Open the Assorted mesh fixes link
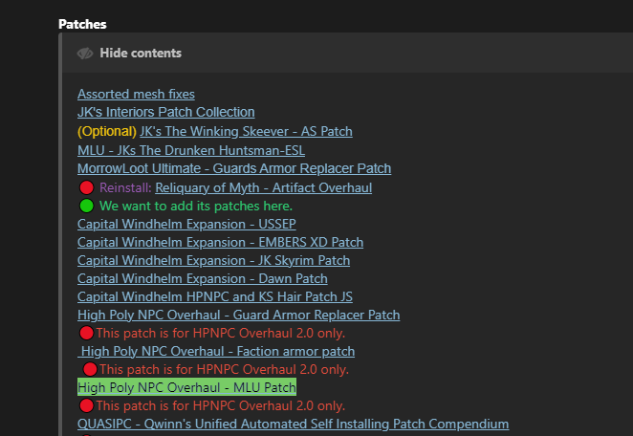The height and width of the screenshot is (436, 633). click(x=136, y=94)
